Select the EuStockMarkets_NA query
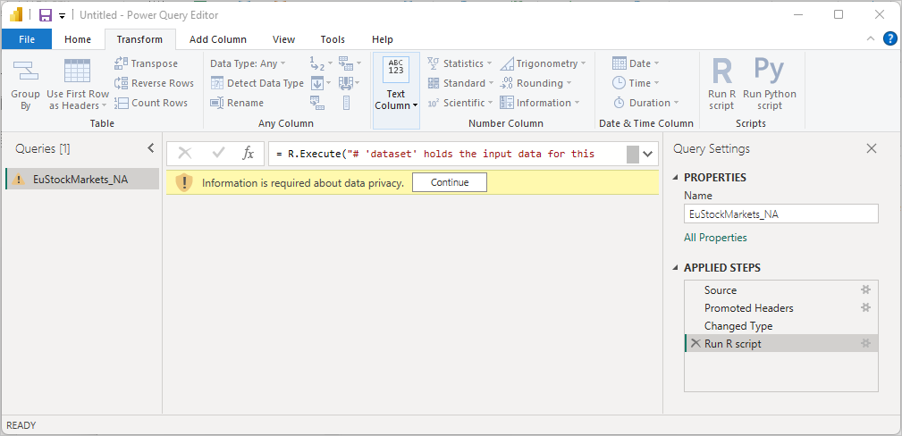The height and width of the screenshot is (436, 902). (81, 179)
